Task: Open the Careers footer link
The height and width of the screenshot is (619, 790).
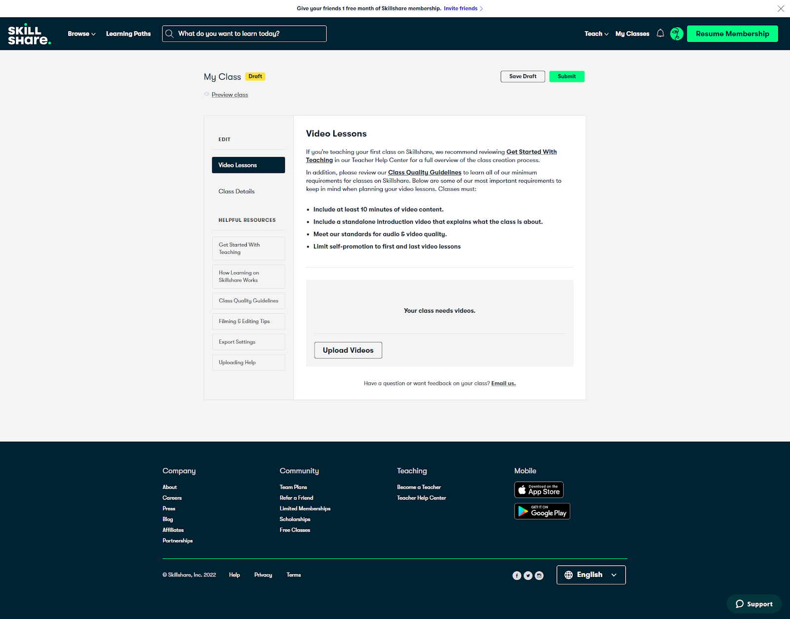Action: pyautogui.click(x=172, y=498)
